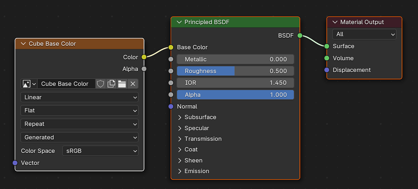Open the All target dropdown in Material Output
Viewport: 418px width, 189px height.
(364, 34)
